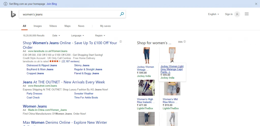Click the info icon in homepage banner
260x126 pixels.
pos(6,4)
